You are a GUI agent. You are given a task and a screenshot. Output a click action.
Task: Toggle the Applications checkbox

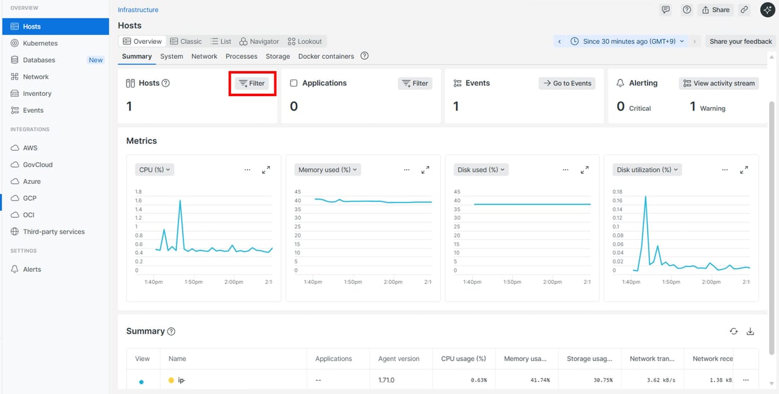pos(294,83)
